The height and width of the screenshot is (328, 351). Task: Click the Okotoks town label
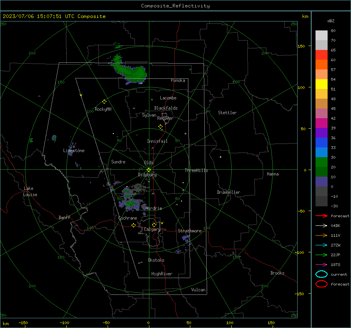(156, 260)
